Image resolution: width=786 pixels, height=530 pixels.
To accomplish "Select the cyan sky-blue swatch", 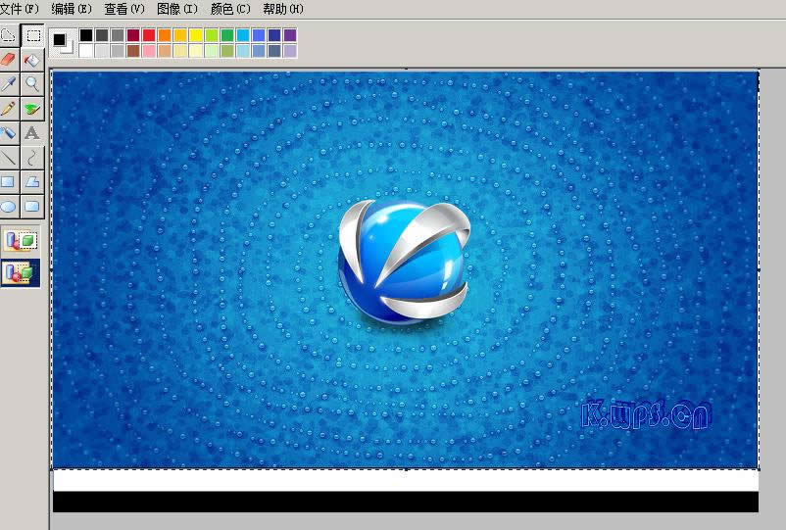I will tap(243, 35).
